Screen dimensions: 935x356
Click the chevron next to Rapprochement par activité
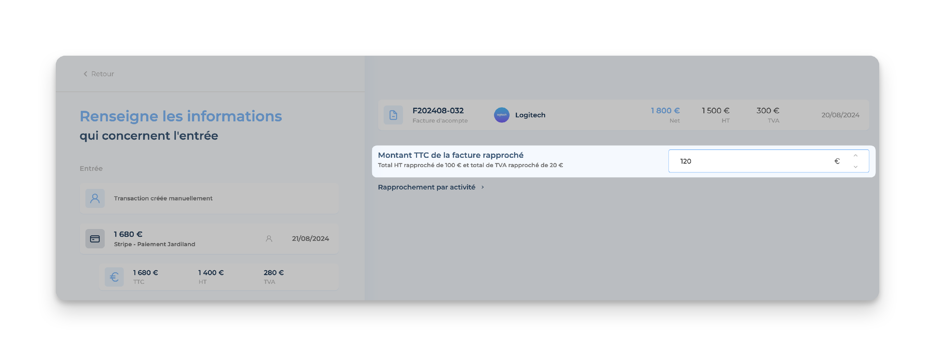coord(482,187)
